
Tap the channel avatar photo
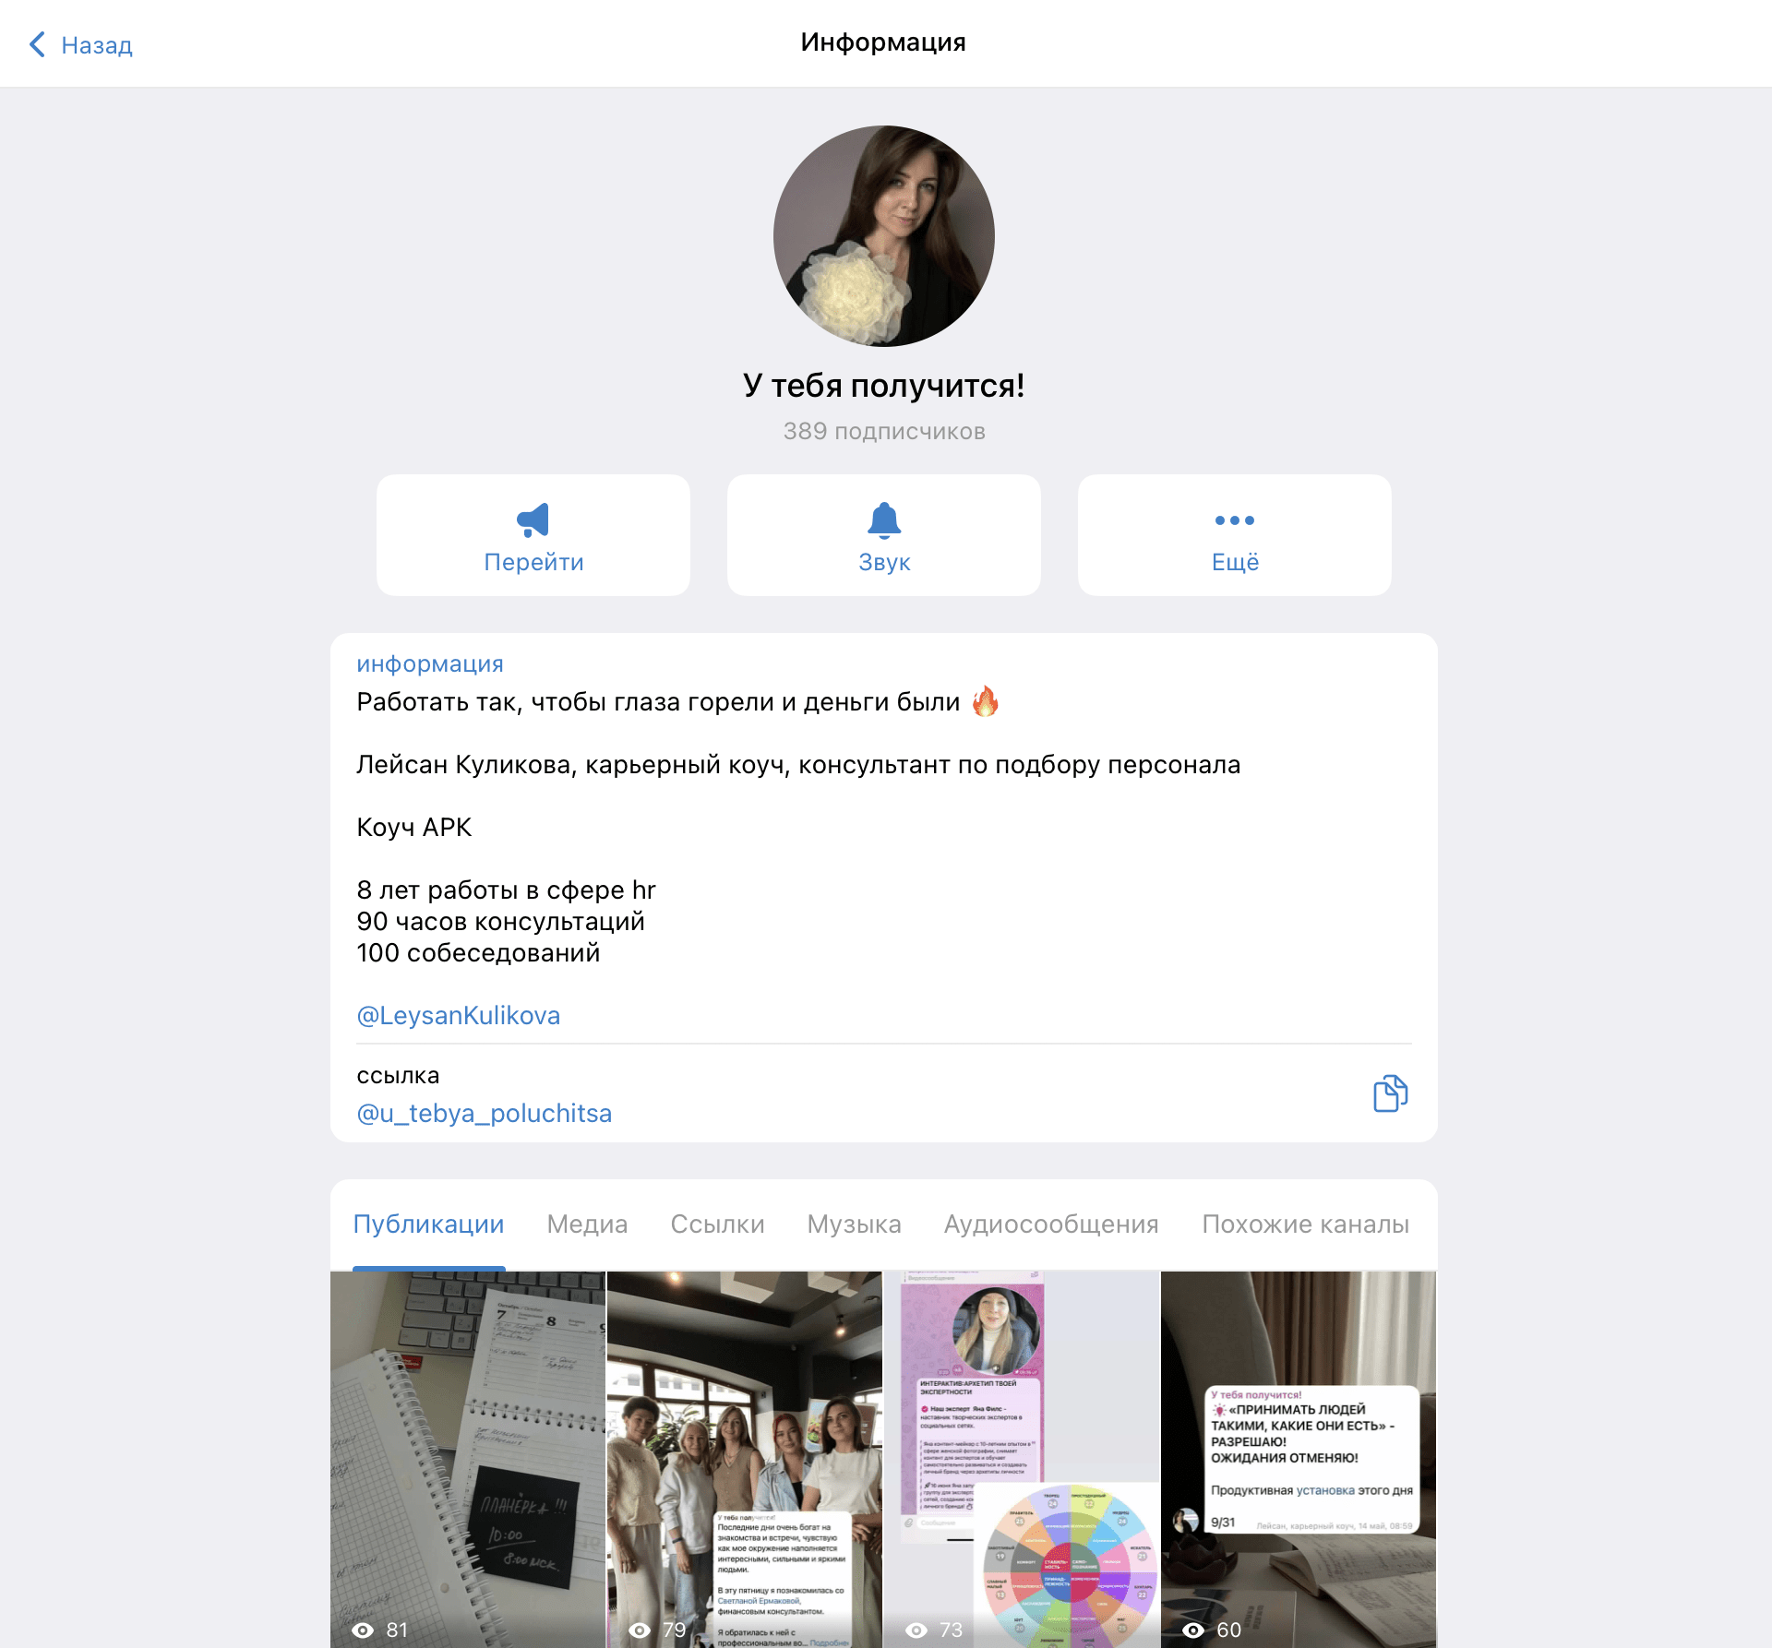click(x=883, y=236)
